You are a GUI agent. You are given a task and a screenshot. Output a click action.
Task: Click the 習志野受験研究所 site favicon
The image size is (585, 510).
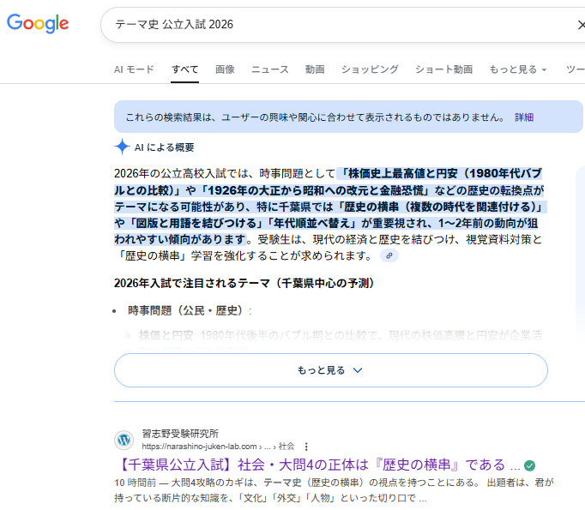(124, 440)
